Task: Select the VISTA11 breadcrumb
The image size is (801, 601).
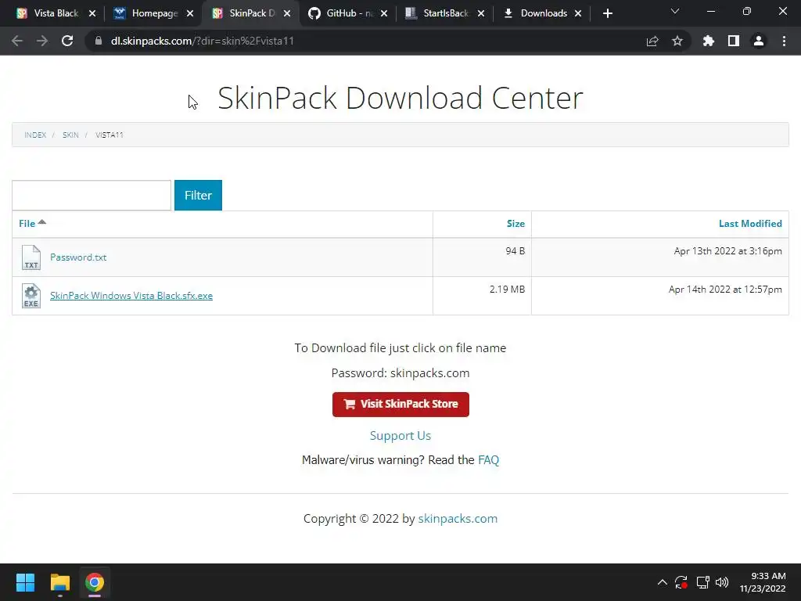Action: [110, 135]
